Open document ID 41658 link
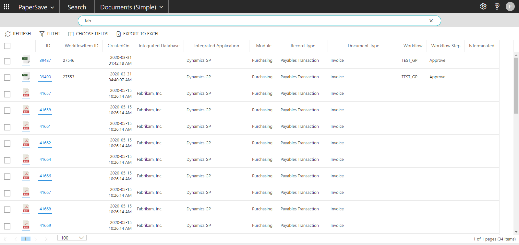The height and width of the screenshot is (245, 519). [45, 110]
